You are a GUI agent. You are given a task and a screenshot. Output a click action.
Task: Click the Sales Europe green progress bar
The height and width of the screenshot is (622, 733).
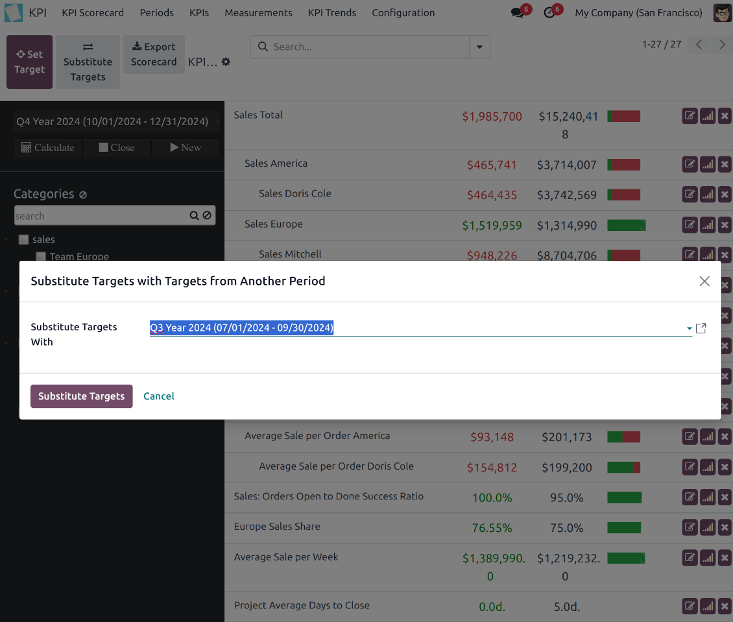pos(626,225)
